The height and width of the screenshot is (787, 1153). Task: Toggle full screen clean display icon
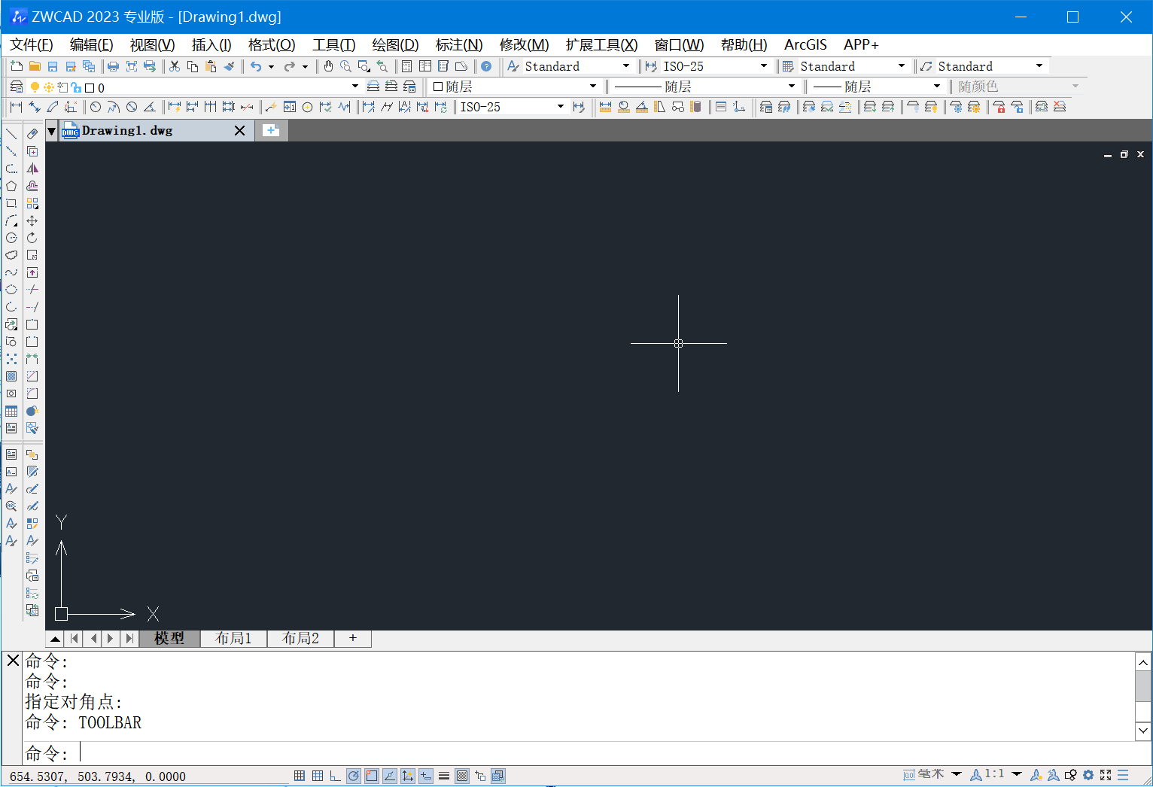pos(1106,775)
